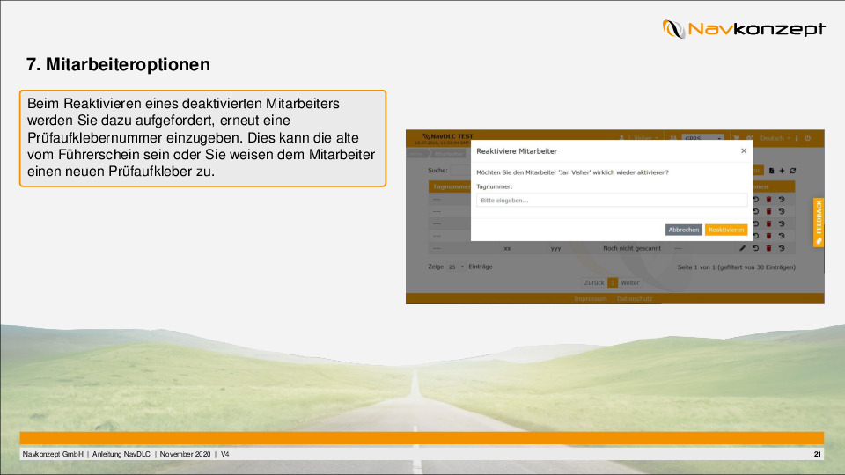Click the Zurück pagination button

point(594,282)
